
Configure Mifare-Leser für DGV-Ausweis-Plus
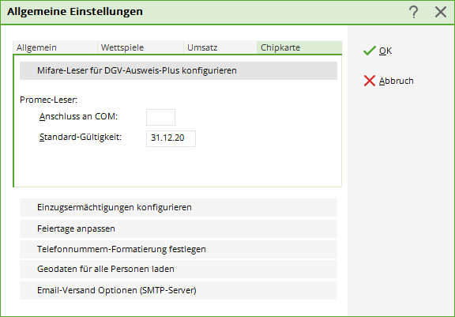(179, 70)
